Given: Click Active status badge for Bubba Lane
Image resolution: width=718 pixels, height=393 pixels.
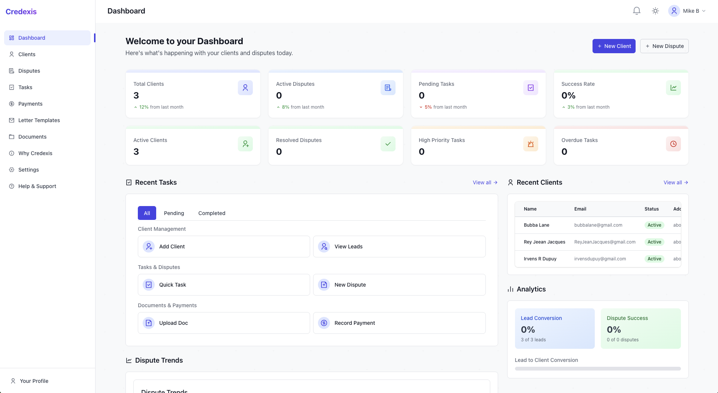Looking at the screenshot, I should [x=654, y=225].
